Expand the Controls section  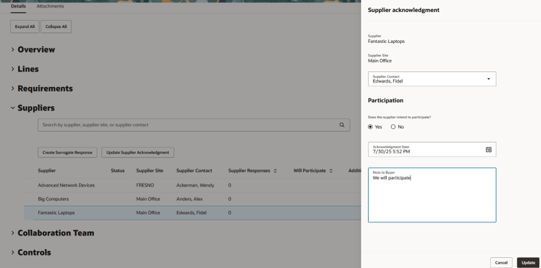point(13,252)
